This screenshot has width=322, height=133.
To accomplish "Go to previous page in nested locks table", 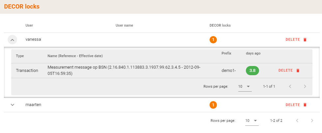I will coord(290,86).
